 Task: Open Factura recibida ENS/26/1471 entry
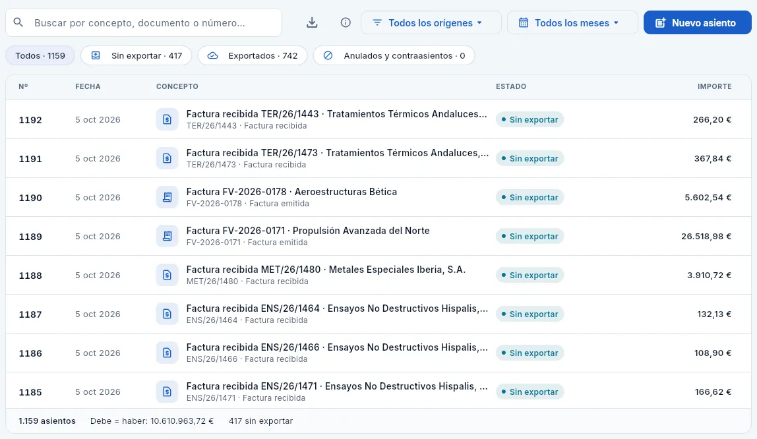[x=378, y=392]
